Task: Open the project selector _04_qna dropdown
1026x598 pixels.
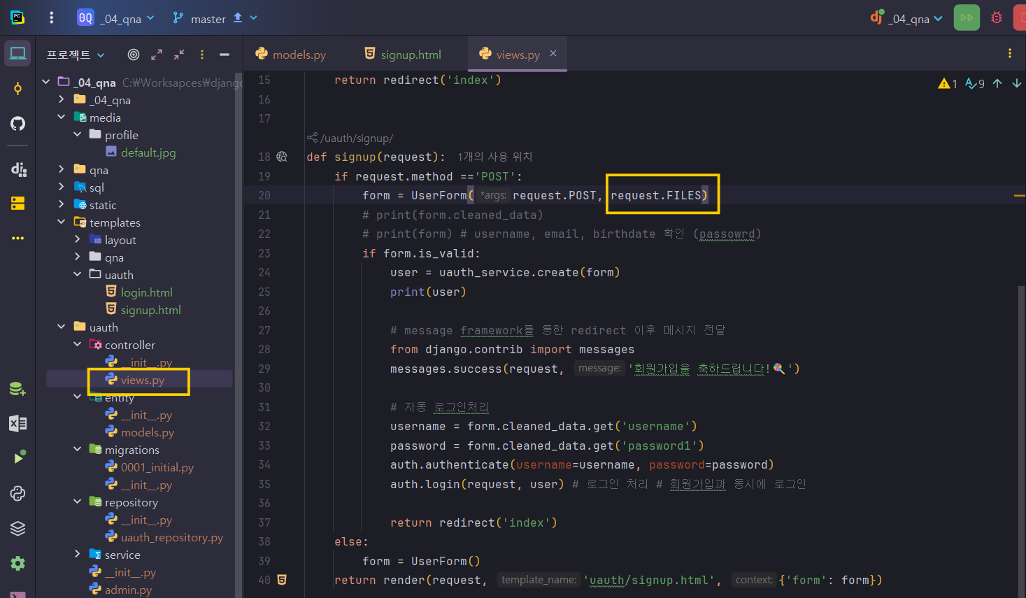Action: [x=116, y=18]
